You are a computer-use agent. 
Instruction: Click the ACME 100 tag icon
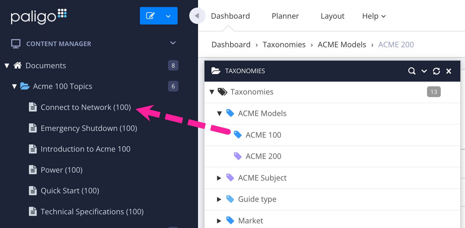238,135
